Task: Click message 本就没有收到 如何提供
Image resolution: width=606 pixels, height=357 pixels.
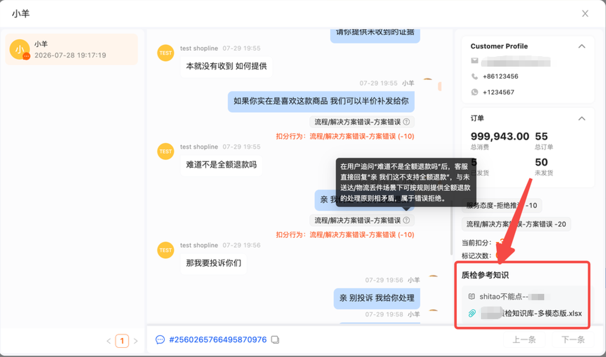Action: [x=226, y=66]
